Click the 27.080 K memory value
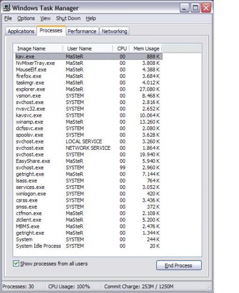Screen dimensions: 239x293 150,89
